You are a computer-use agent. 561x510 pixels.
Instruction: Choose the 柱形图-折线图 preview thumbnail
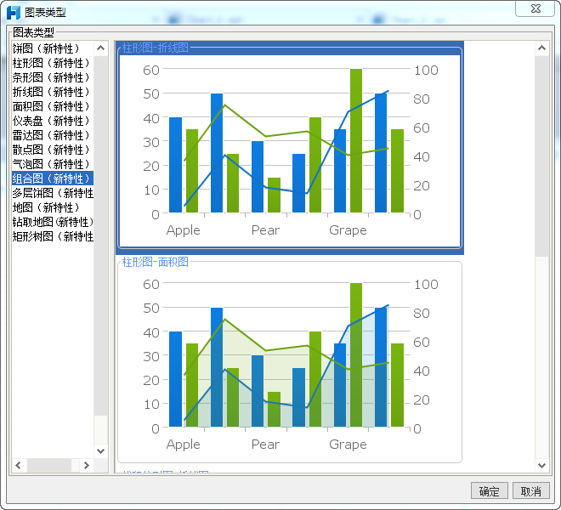click(290, 148)
